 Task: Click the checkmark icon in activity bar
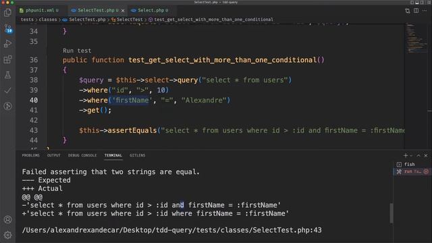point(7,90)
